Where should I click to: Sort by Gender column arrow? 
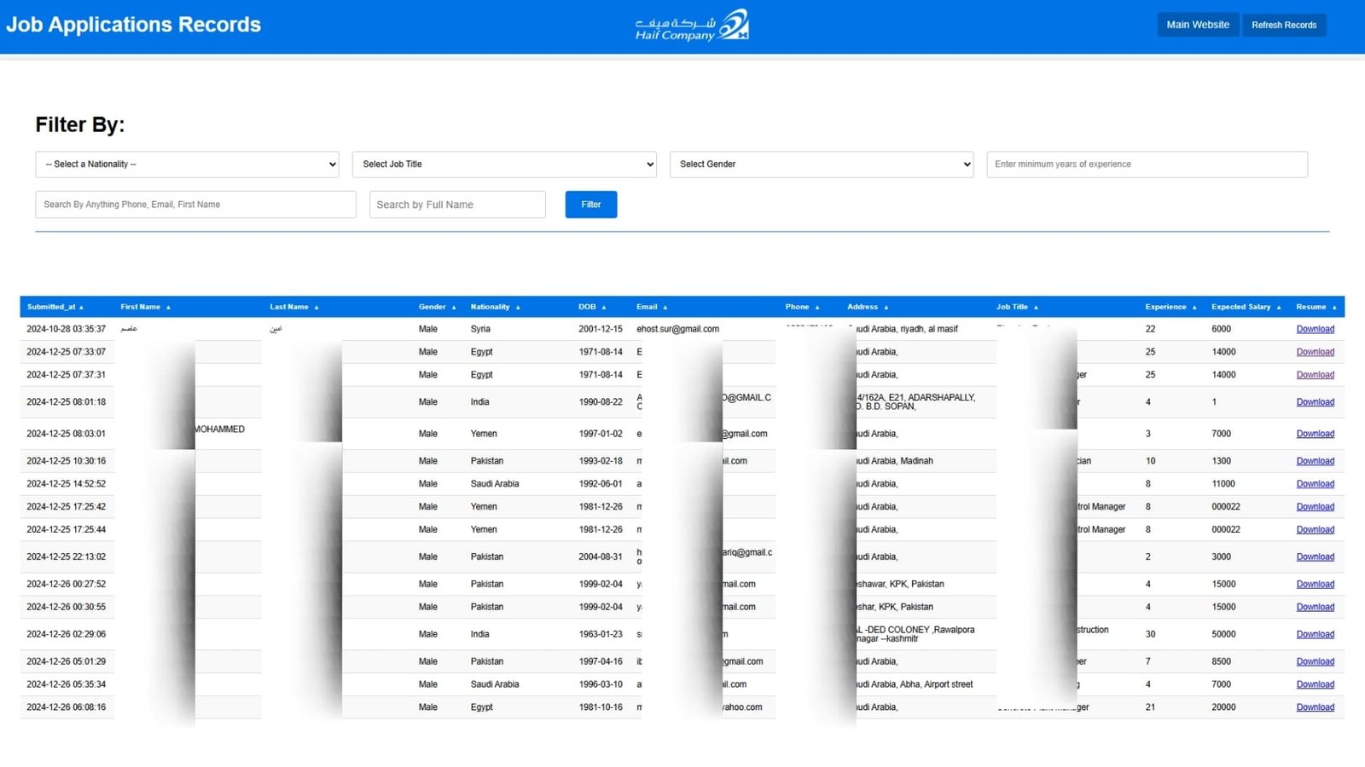(x=454, y=307)
